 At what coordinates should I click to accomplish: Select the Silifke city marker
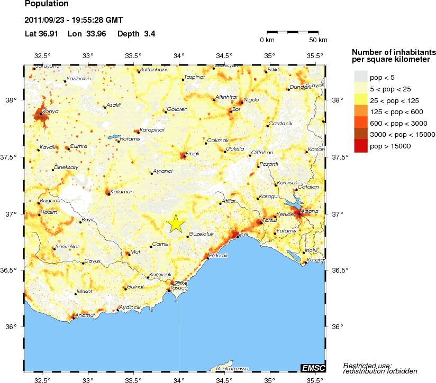[x=172, y=285]
